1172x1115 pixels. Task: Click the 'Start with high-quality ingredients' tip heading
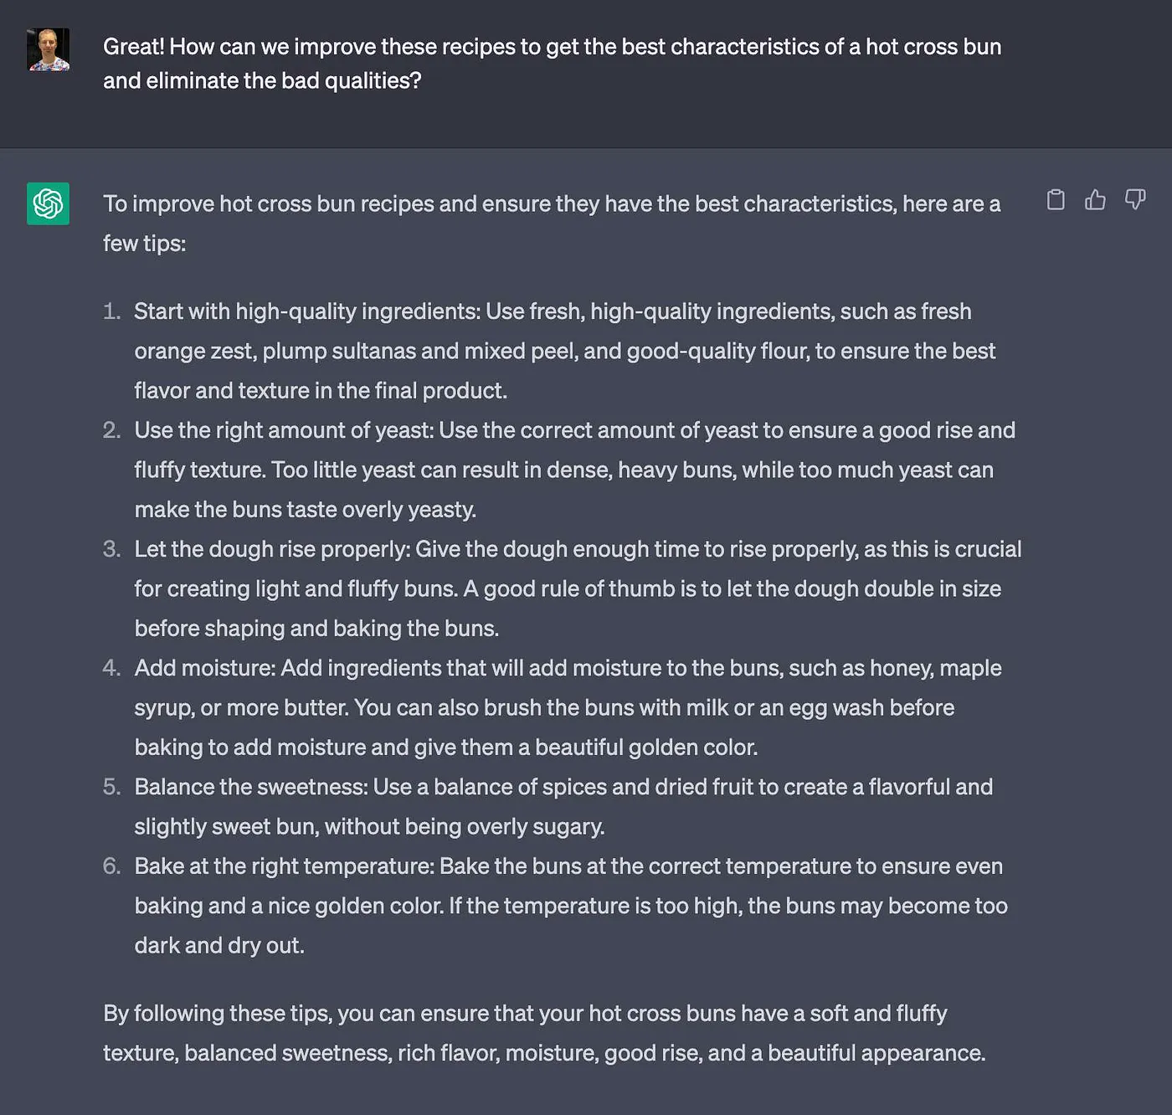coord(306,311)
